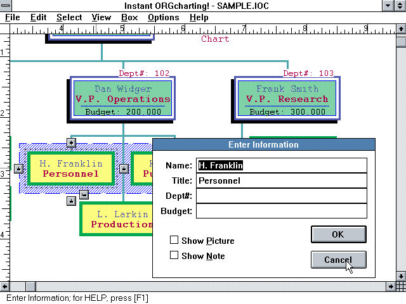Click the vertical ruler on left
406x304 pixels.
tap(4, 158)
